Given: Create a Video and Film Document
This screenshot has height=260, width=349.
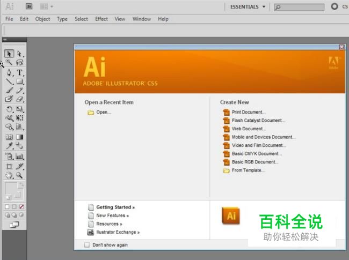Looking at the screenshot, I should pyautogui.click(x=255, y=145).
